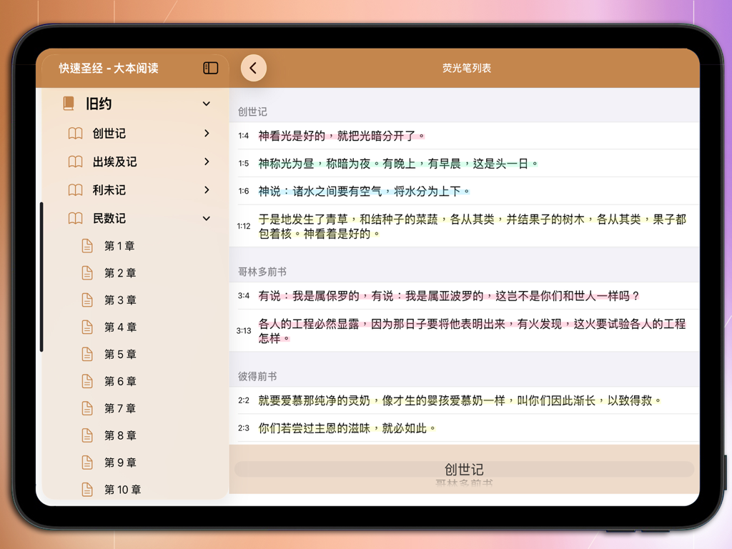Click the book icon beside 民数记

point(76,218)
